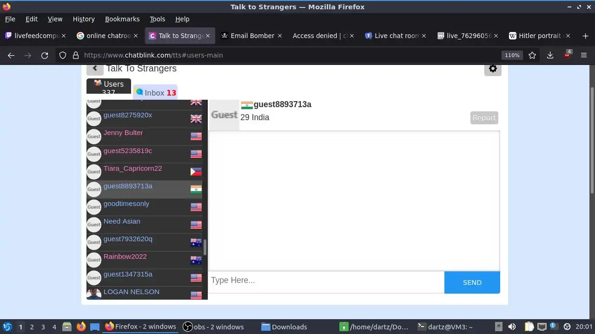The width and height of the screenshot is (595, 334).
Task: Show site tracking protection shield info
Action: click(x=63, y=55)
